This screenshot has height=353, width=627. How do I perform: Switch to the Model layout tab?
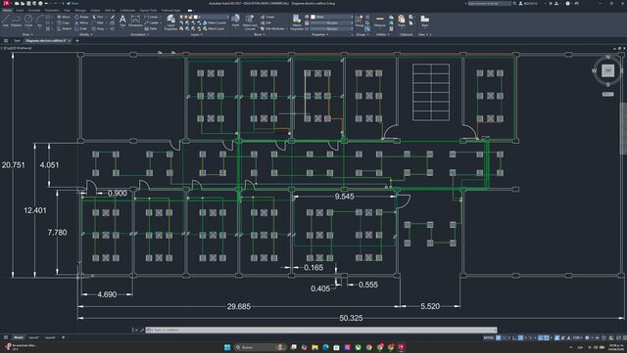click(18, 337)
